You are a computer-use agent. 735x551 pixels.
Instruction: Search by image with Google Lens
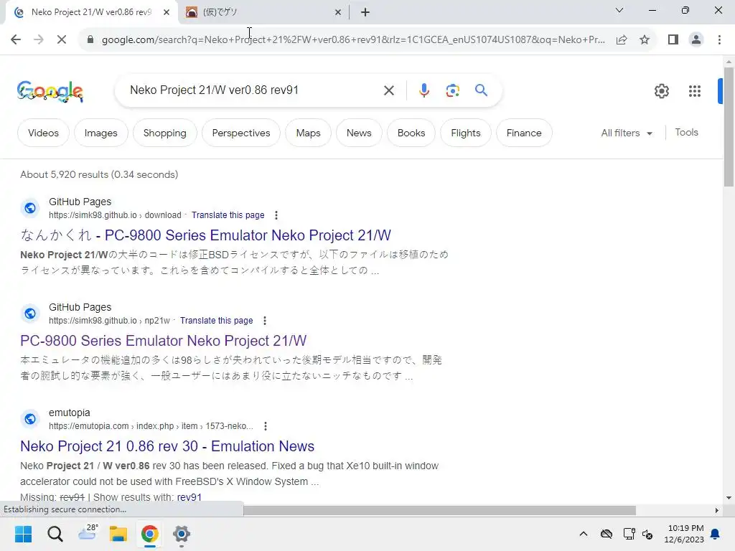pyautogui.click(x=452, y=90)
